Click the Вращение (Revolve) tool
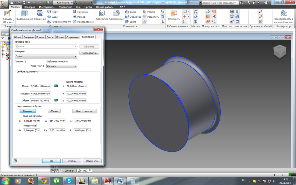 pyautogui.click(x=40, y=15)
